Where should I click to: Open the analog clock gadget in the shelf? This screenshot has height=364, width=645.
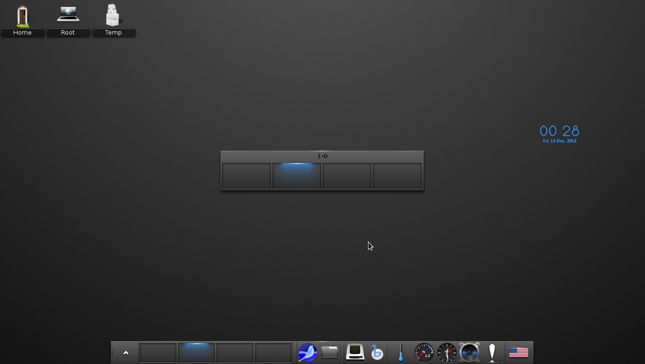tap(446, 352)
